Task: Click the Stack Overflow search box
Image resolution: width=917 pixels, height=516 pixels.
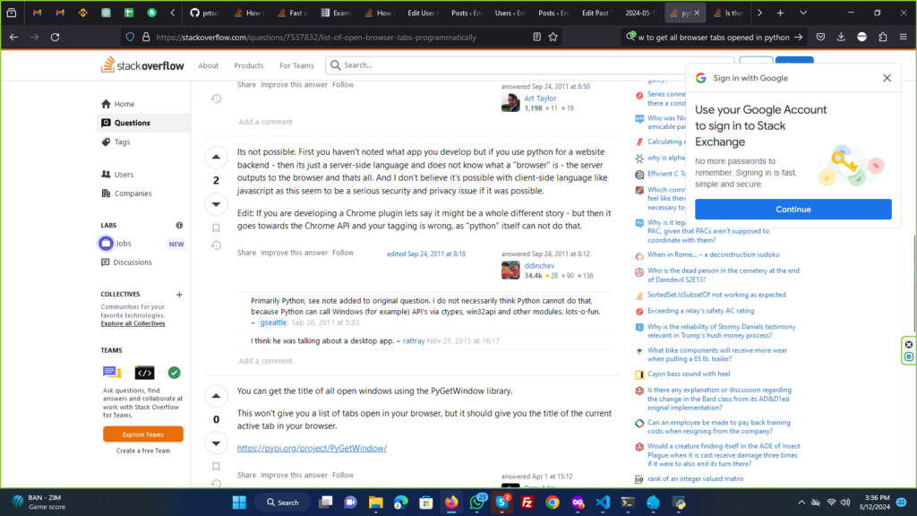Action: 528,65
